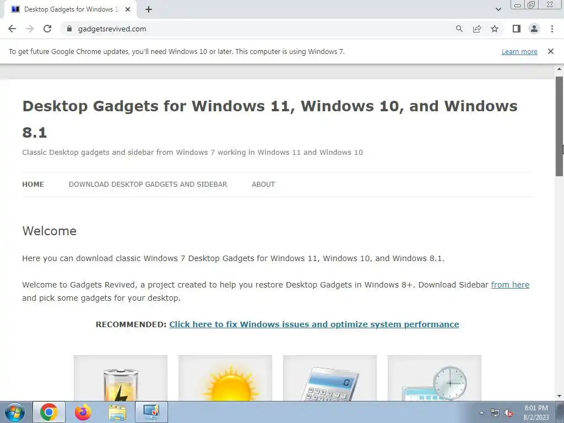Click the 'Classic Desktop gadgets and sidebar' tagline

tap(192, 152)
